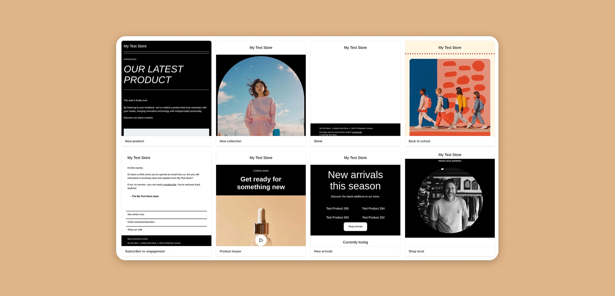Click the Unsubscribe link in the Blank template
The width and height of the screenshot is (615, 296).
tap(357, 132)
